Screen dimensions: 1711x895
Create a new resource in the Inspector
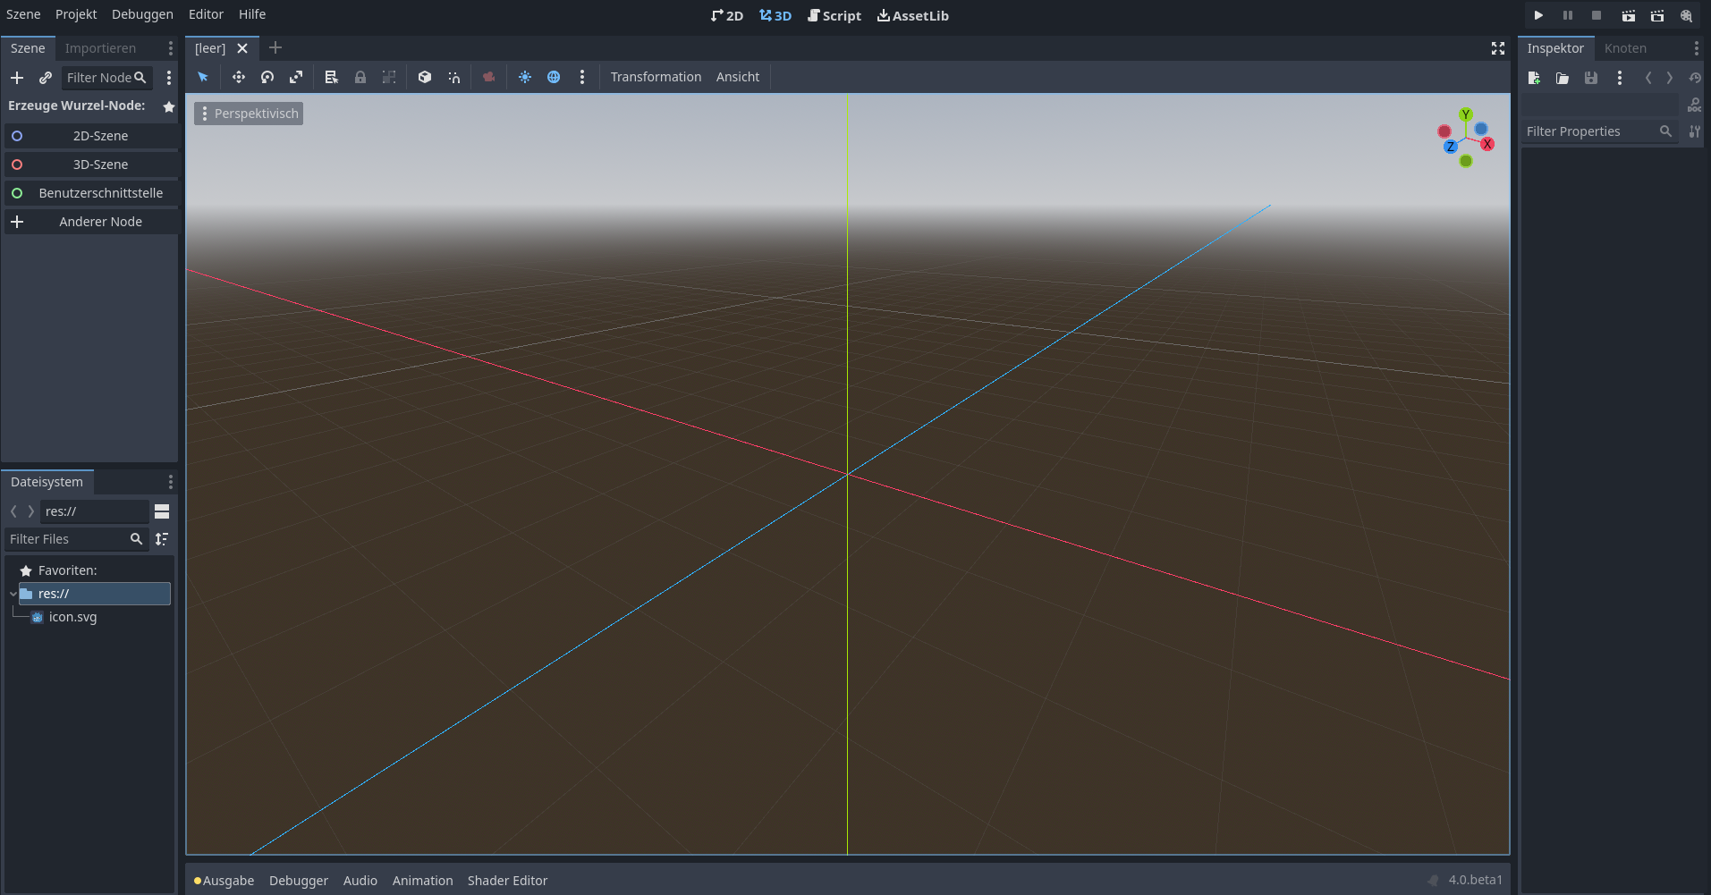[x=1534, y=78]
